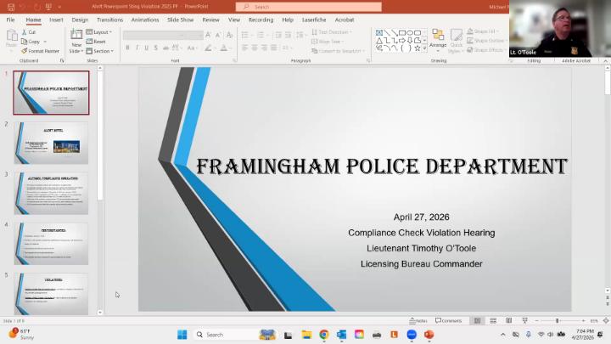
Task: Open the Transitions tab
Action: pos(109,20)
